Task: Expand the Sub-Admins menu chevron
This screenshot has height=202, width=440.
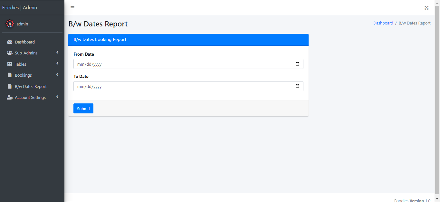Action: click(57, 53)
